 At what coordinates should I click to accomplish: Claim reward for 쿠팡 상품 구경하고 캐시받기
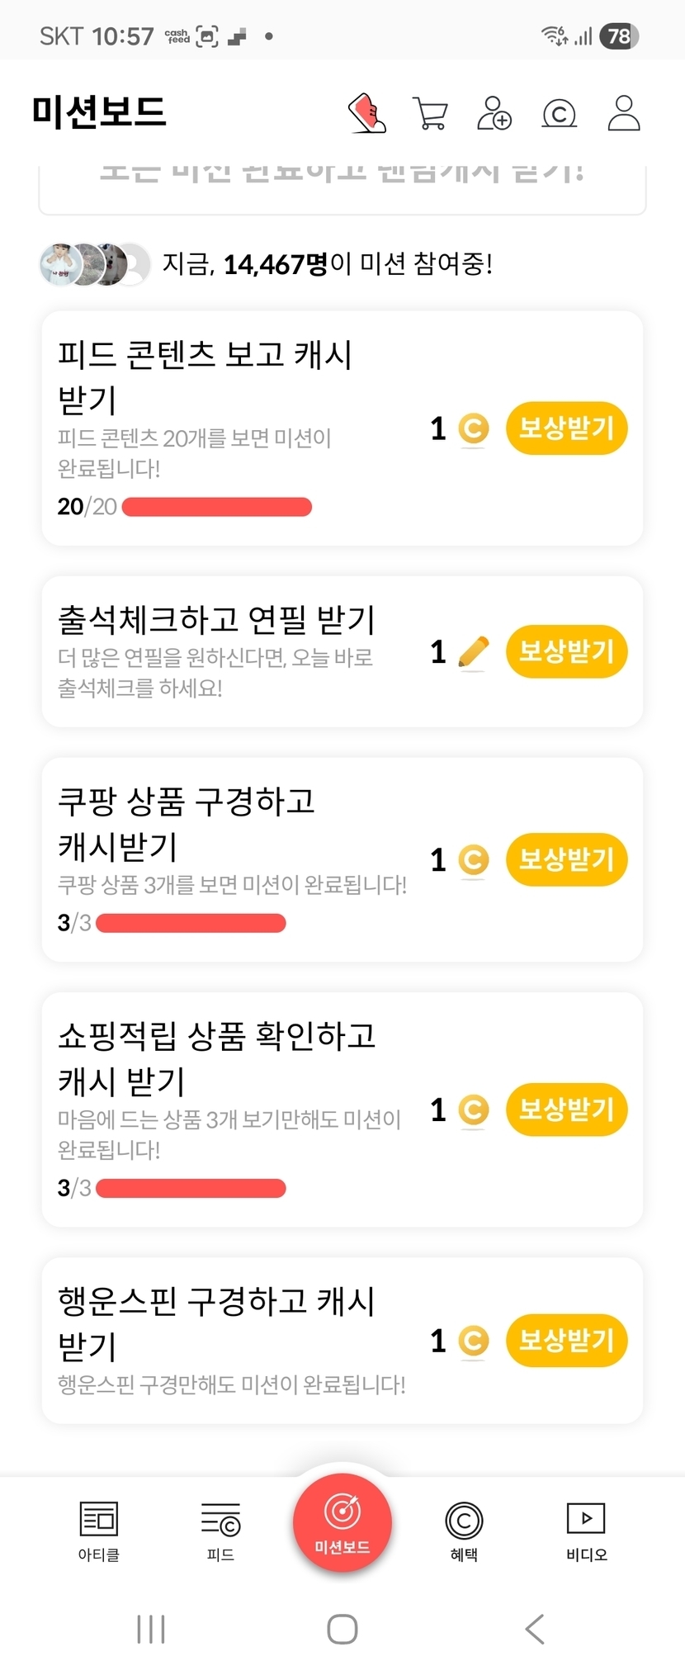[x=566, y=859]
